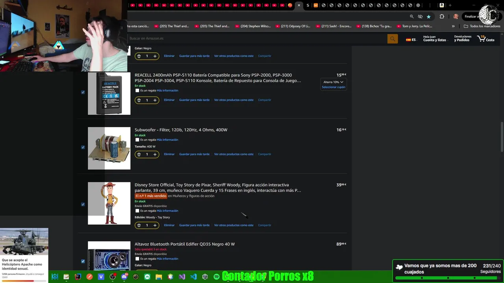
Task: Open the blue V app in taskbar
Action: 101,277
